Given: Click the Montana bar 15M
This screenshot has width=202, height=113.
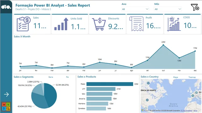Looking at the screenshot, I should tap(97, 104).
